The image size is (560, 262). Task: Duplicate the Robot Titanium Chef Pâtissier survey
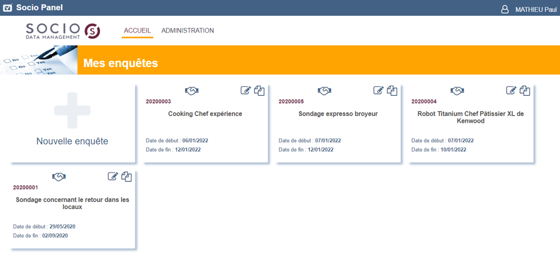coord(525,90)
